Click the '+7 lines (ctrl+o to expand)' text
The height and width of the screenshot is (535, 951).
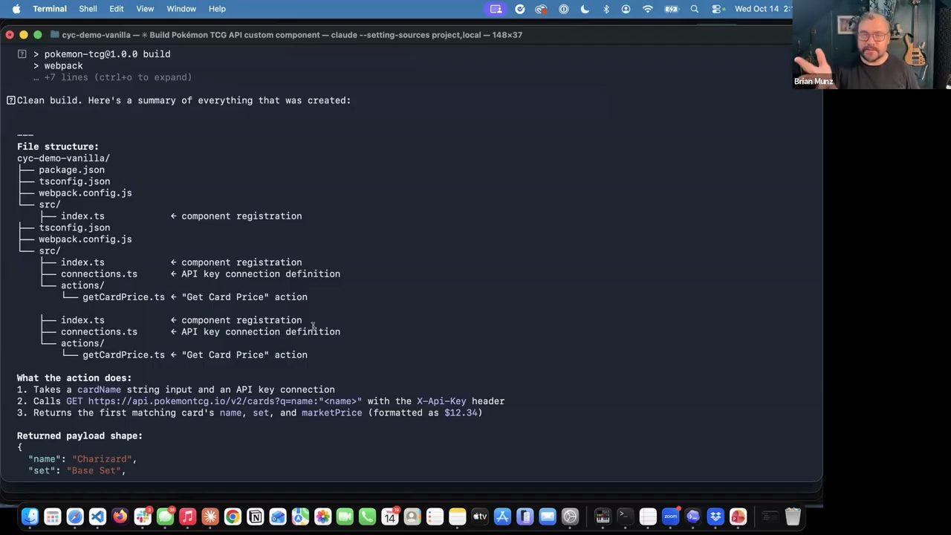pos(112,77)
